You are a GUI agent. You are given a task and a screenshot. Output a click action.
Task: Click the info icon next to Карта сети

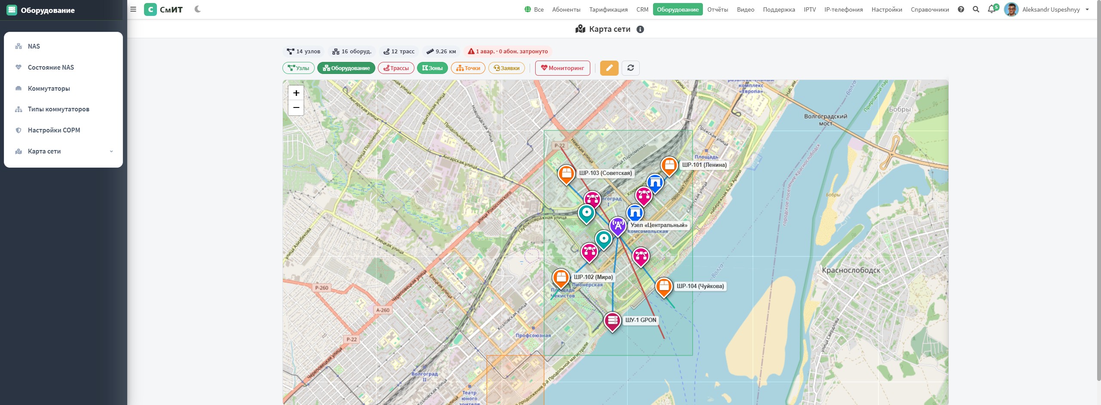[x=640, y=29]
